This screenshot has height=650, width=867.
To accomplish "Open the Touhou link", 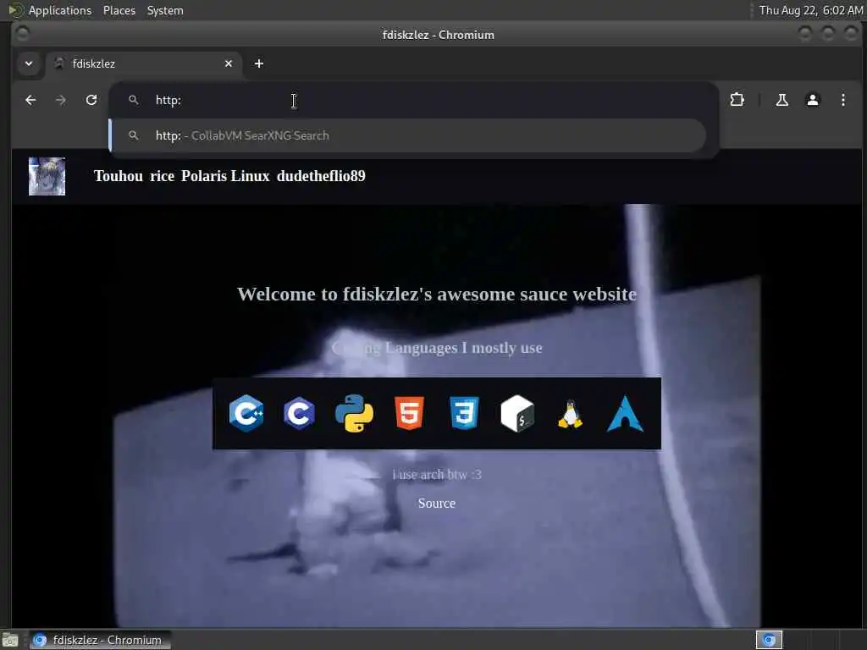I will (119, 176).
